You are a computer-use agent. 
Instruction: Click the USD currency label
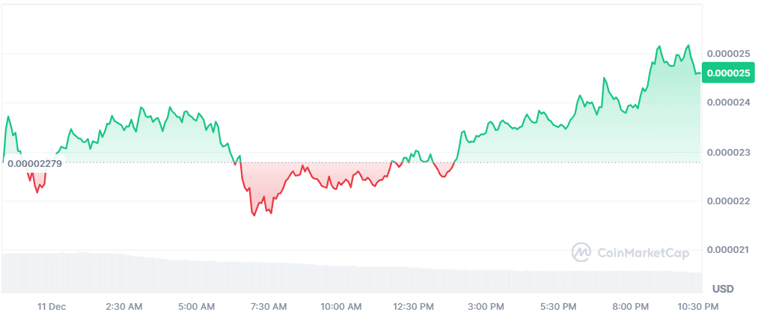coord(723,289)
